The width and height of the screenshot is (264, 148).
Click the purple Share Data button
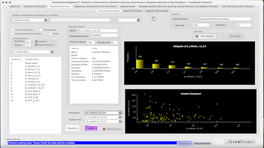pos(91,128)
